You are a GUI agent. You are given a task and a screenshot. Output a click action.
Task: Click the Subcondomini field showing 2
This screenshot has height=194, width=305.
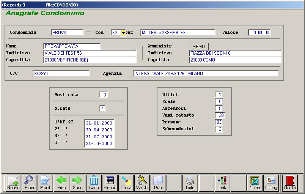tap(219, 129)
